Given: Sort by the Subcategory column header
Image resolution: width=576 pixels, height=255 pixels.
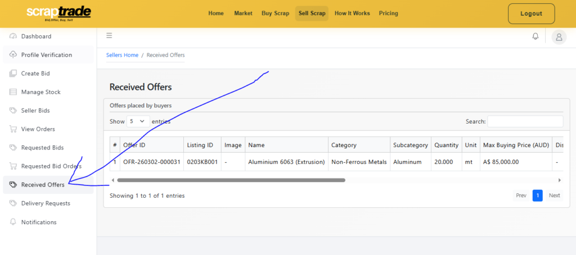Looking at the screenshot, I should click(411, 145).
